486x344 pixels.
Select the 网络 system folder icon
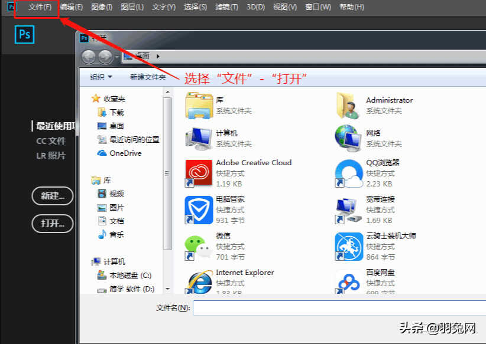349,138
